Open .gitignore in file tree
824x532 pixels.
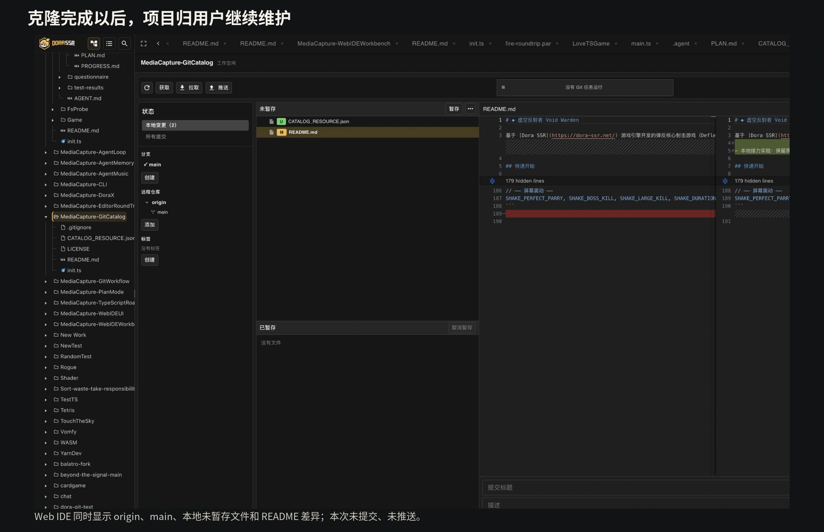[76, 227]
